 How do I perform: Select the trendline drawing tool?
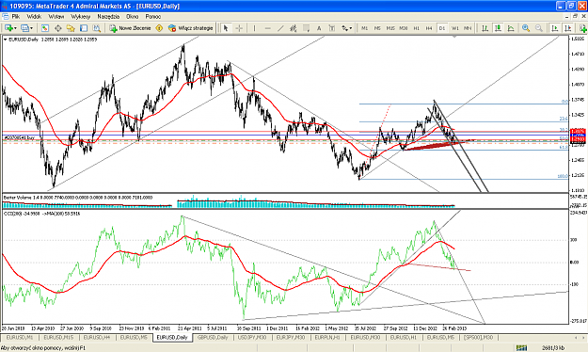[280, 28]
